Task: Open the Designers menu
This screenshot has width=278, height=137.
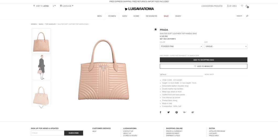Action: 151,16
